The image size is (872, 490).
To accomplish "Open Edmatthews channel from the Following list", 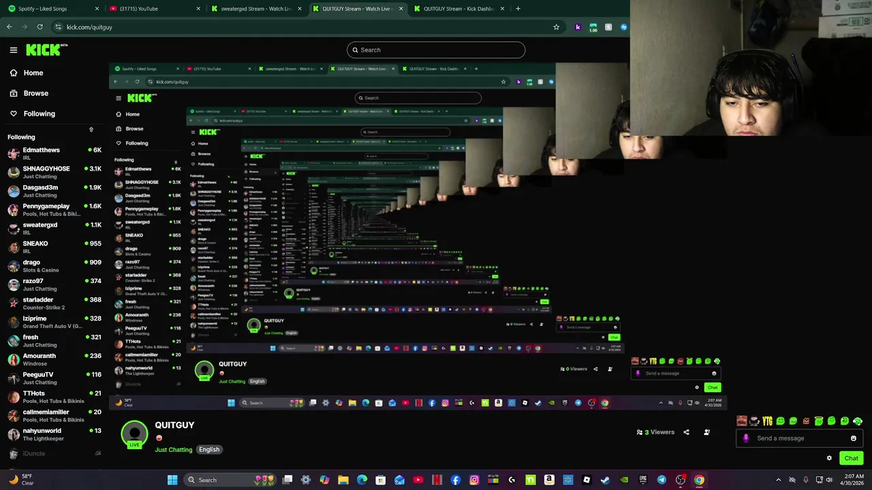I will 54,153.
